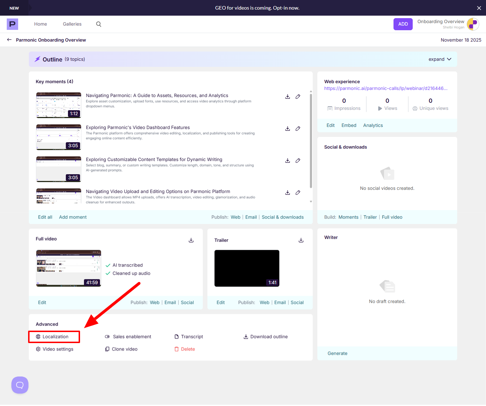This screenshot has height=406, width=486.
Task: Click the Sales enablement toggle icon
Action: 107,337
